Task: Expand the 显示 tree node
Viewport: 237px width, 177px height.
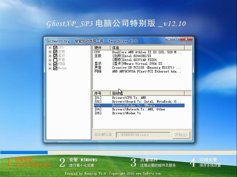Action: [x=50, y=56]
